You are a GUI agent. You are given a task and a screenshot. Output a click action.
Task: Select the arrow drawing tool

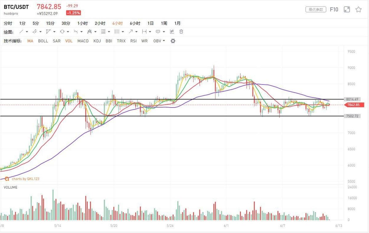coord(131,31)
